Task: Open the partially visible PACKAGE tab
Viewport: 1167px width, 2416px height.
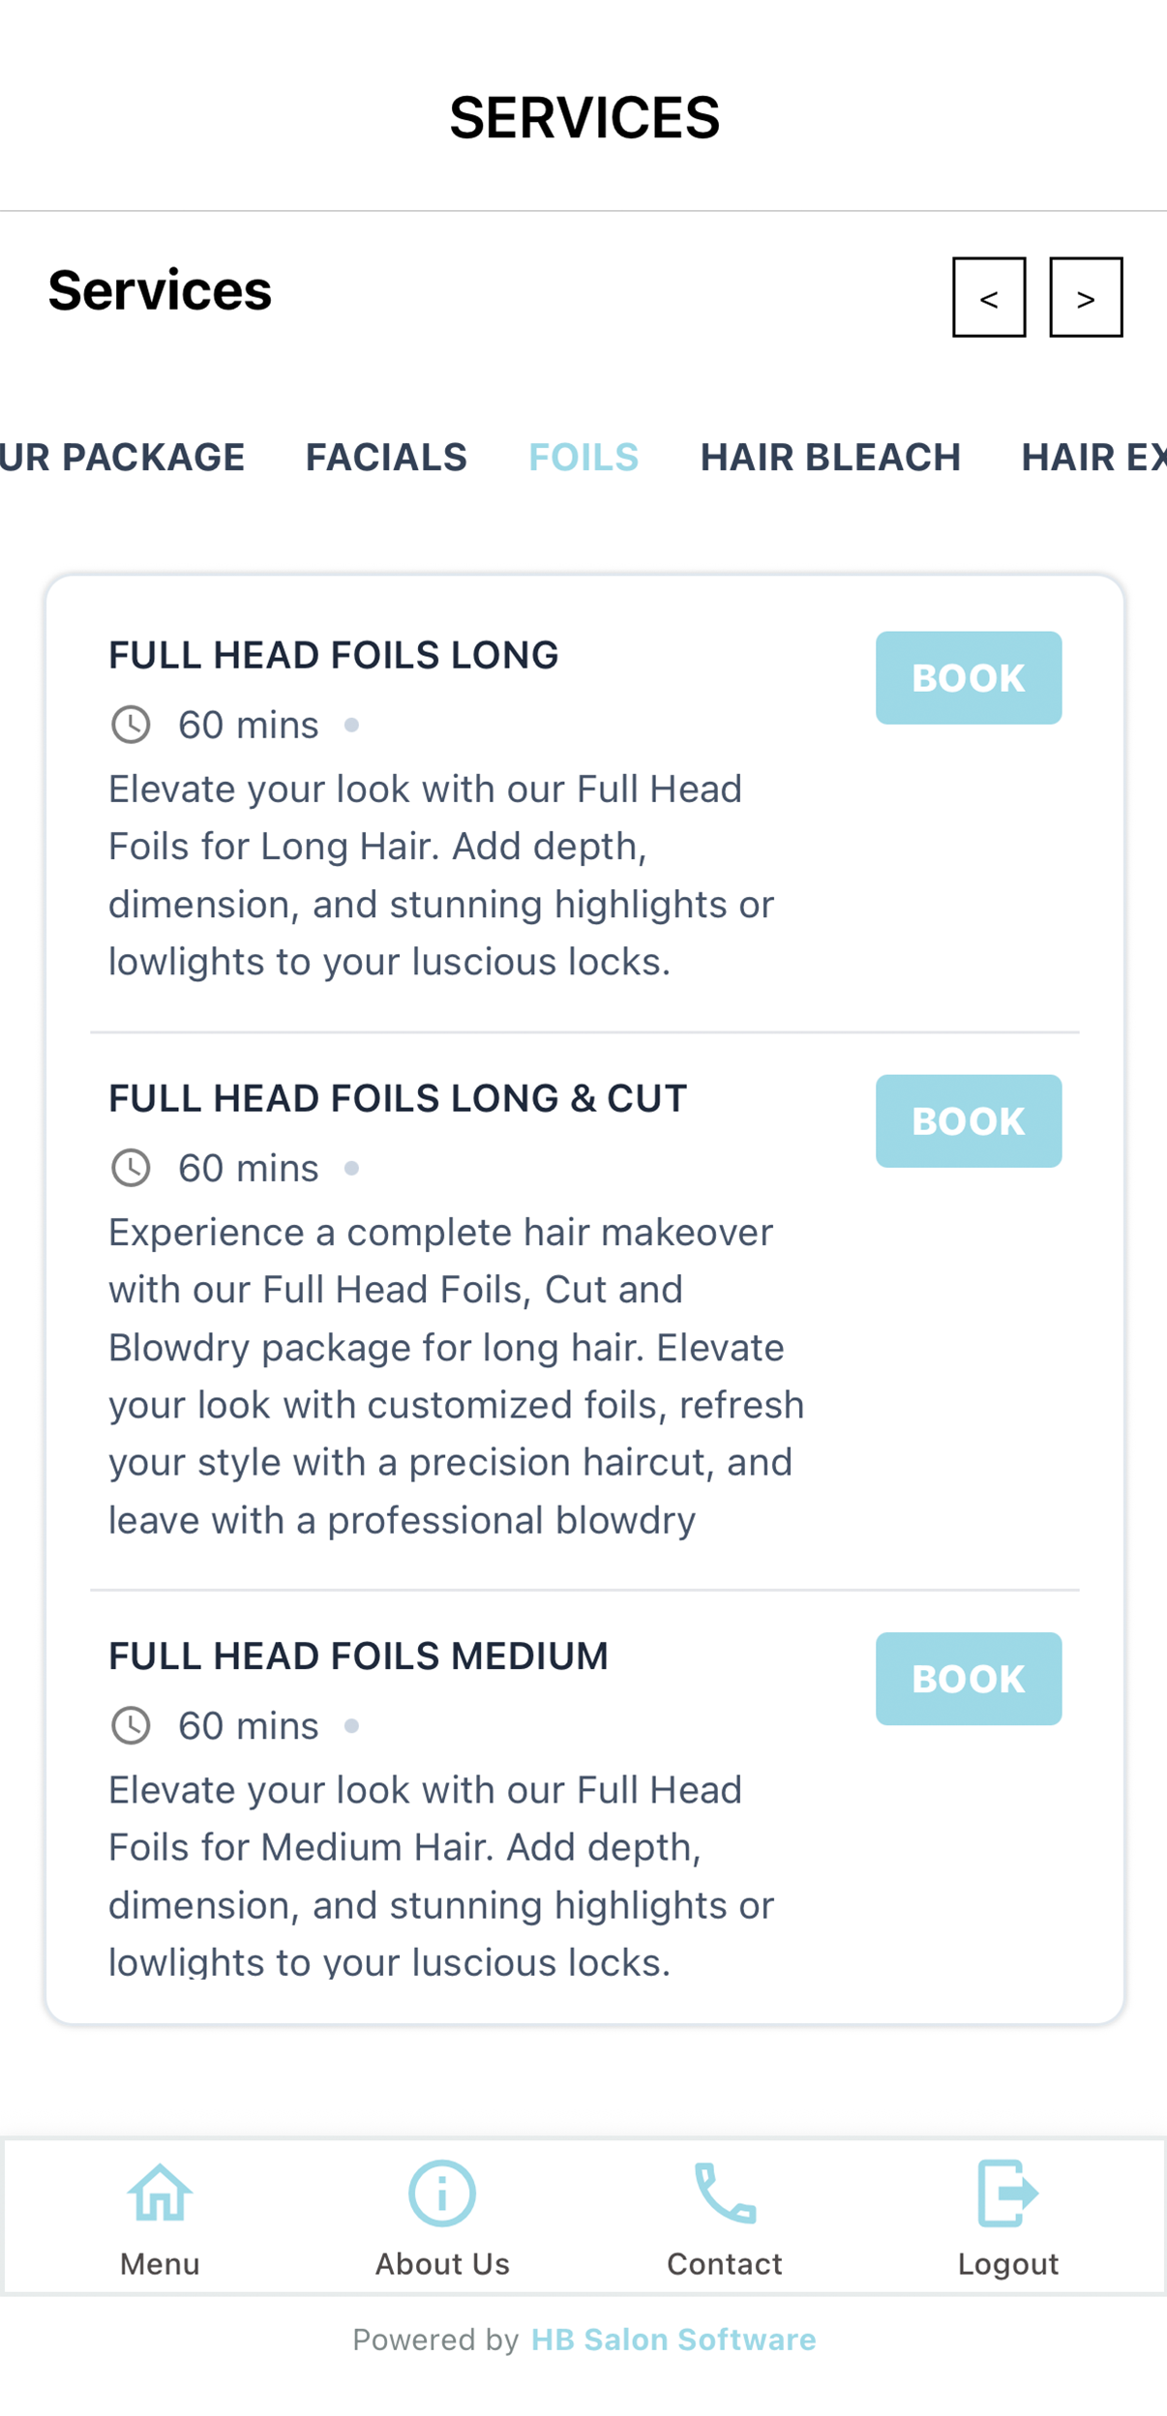Action: (123, 457)
